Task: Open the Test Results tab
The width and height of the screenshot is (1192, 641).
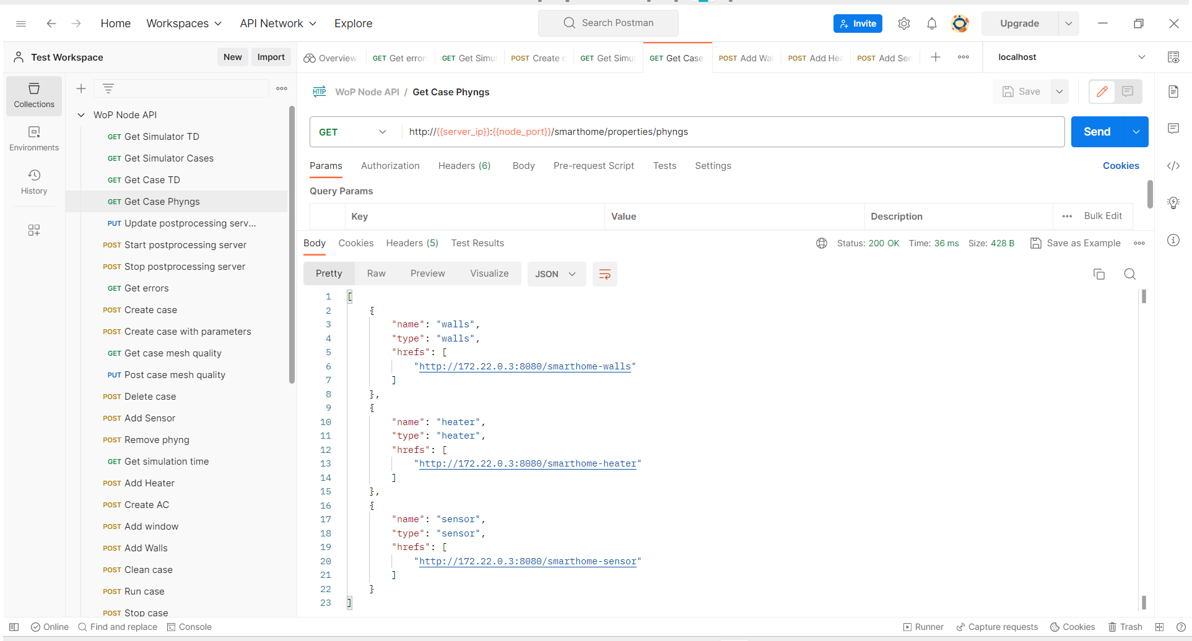Action: click(x=477, y=243)
